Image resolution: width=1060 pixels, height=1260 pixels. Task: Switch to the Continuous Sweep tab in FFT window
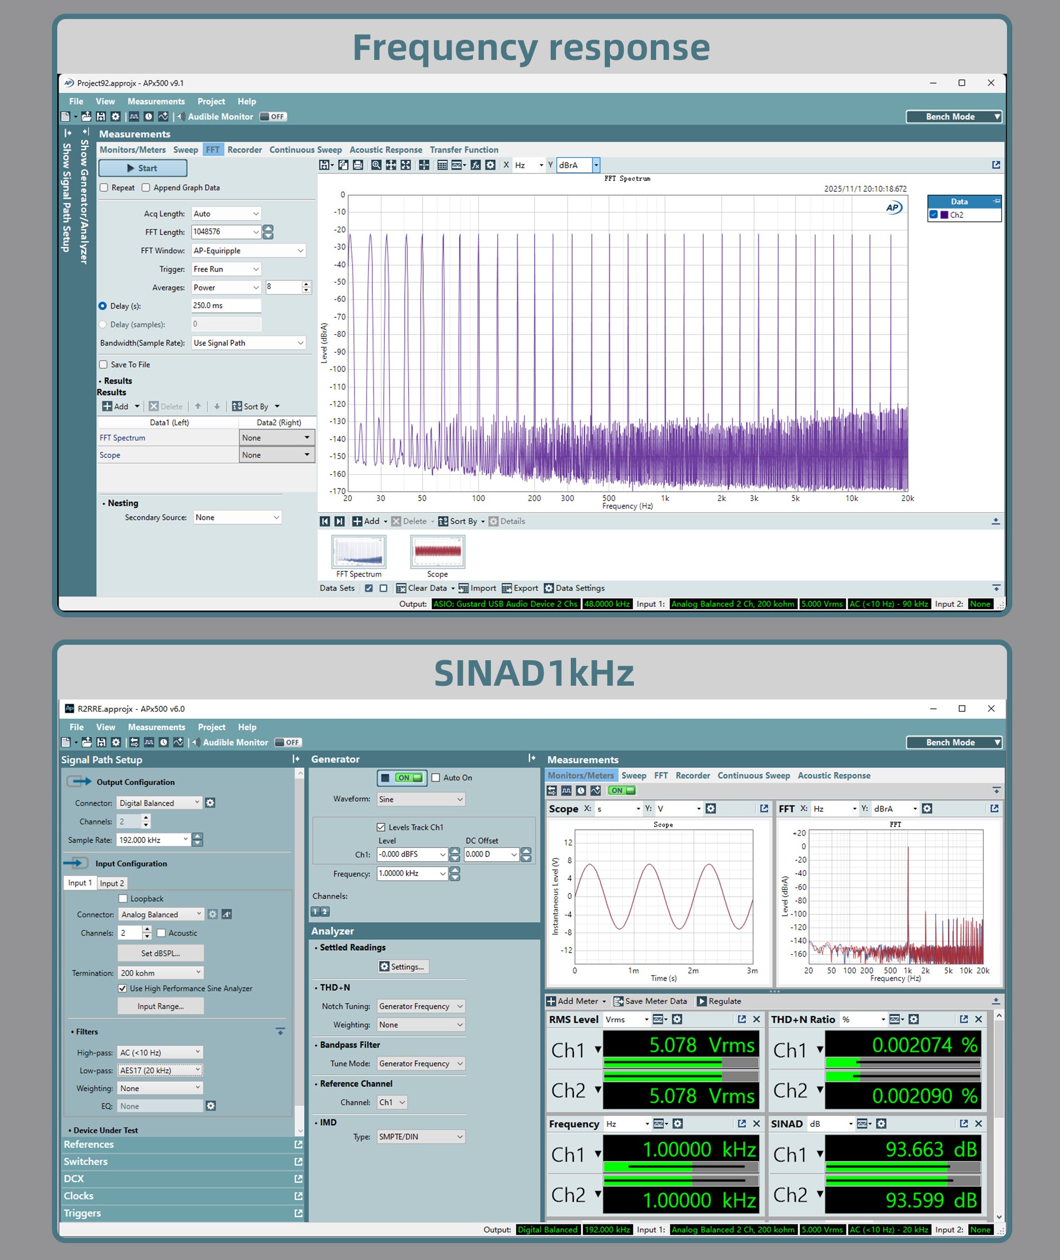[305, 150]
